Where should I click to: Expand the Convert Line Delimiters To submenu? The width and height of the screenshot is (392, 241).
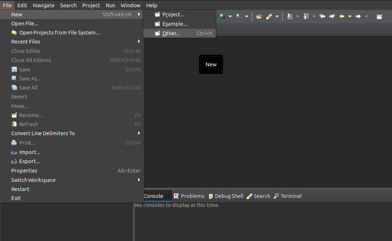point(43,133)
